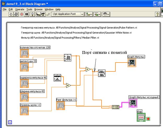This screenshot has height=128, width=163.
Task: Click the Порт сигнала с помехой annotation
Action: click(104, 52)
